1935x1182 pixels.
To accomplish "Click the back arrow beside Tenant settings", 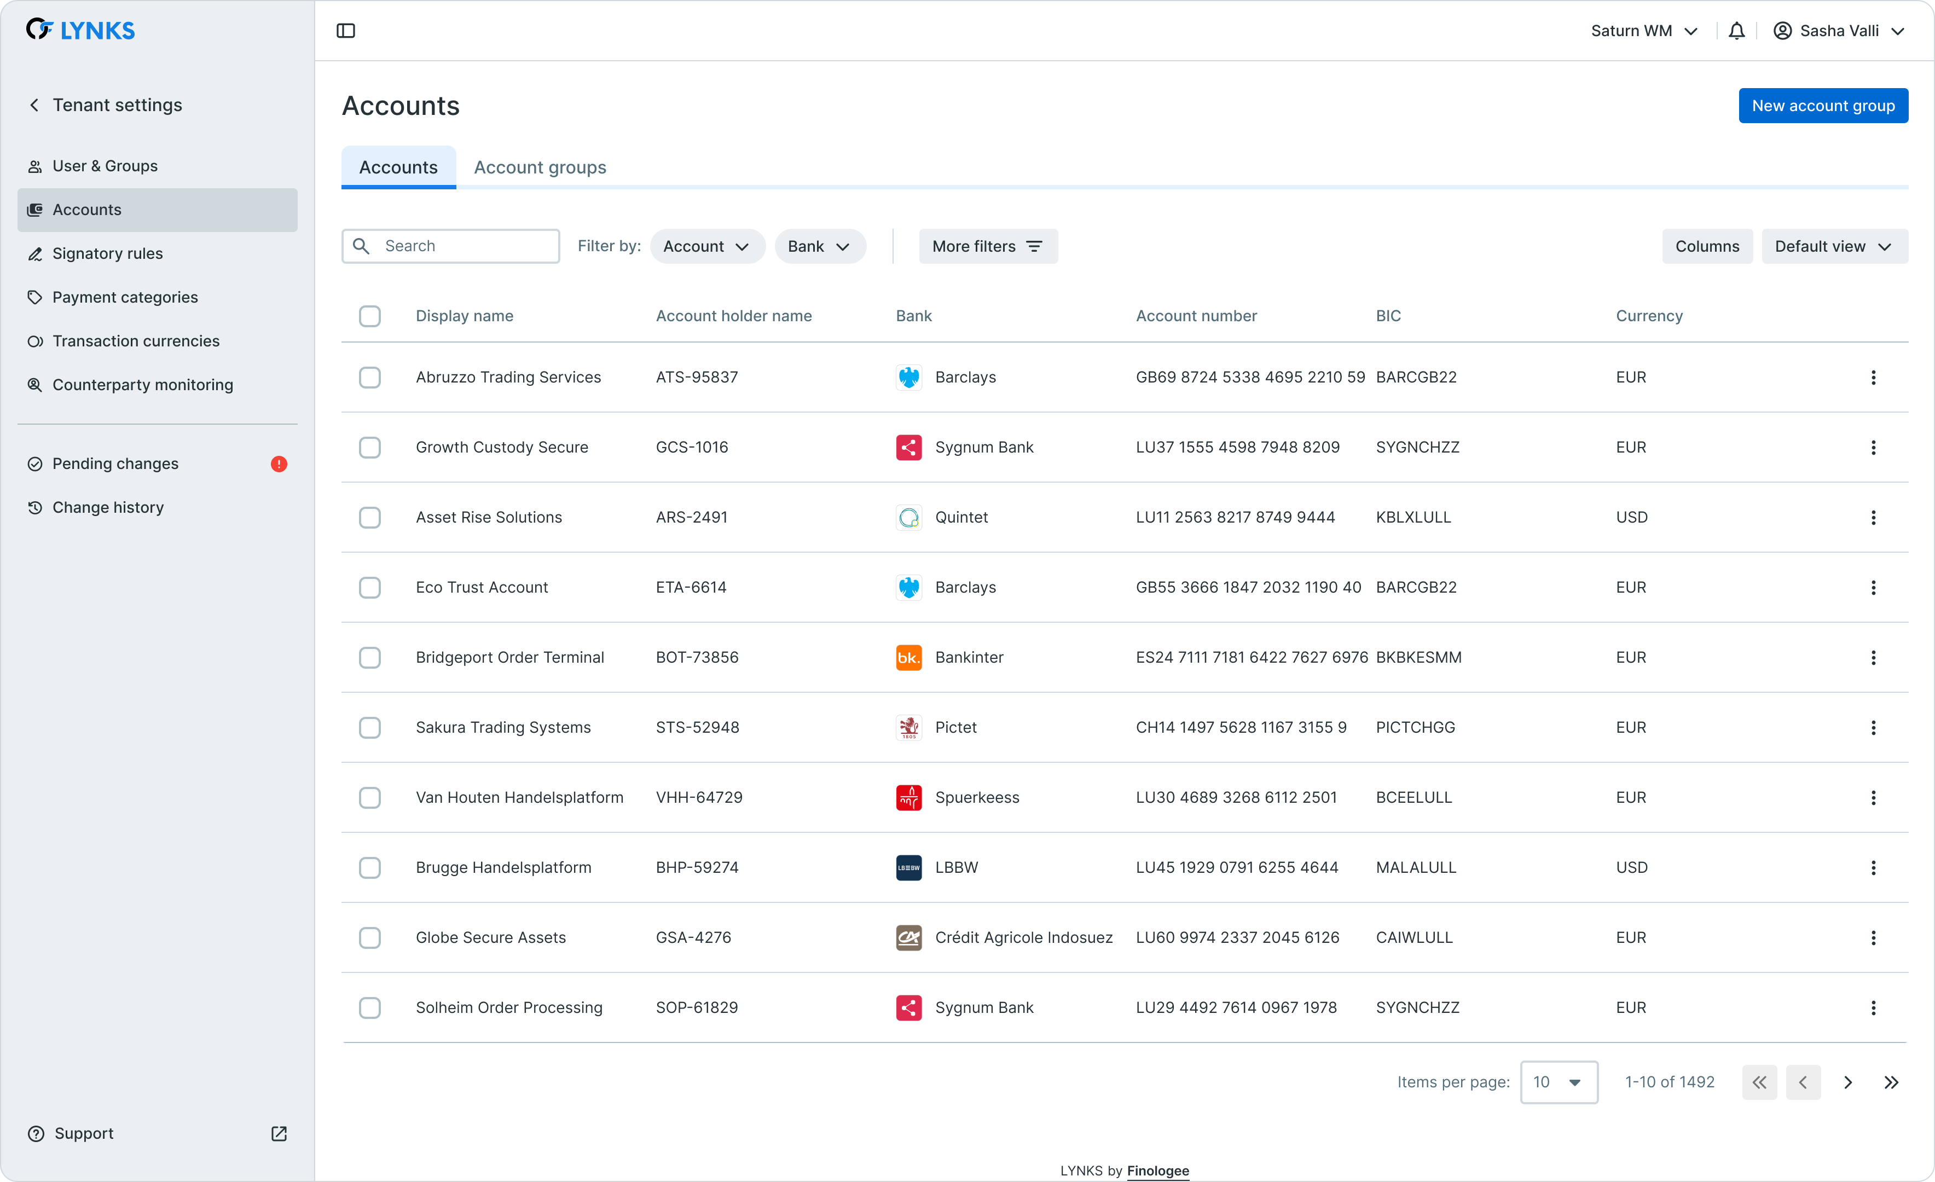I will coord(34,105).
